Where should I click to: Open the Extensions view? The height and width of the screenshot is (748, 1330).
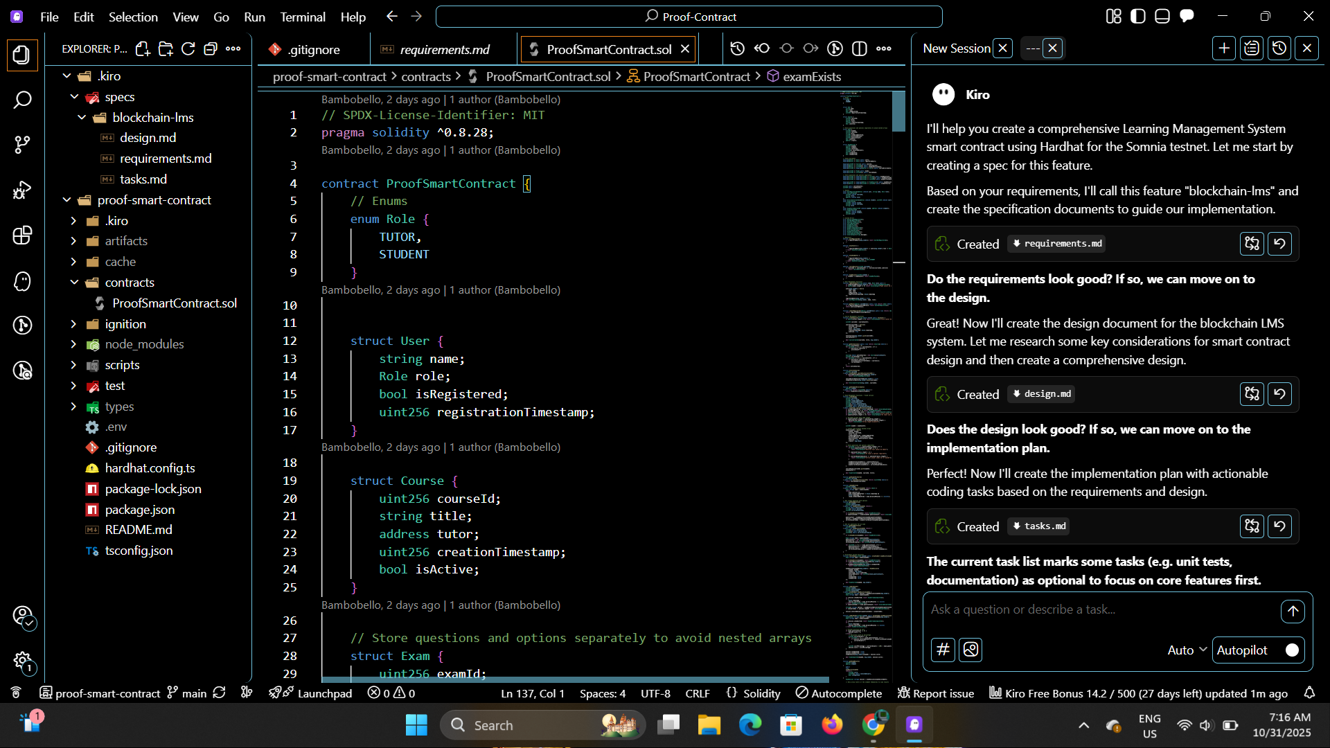pos(22,235)
